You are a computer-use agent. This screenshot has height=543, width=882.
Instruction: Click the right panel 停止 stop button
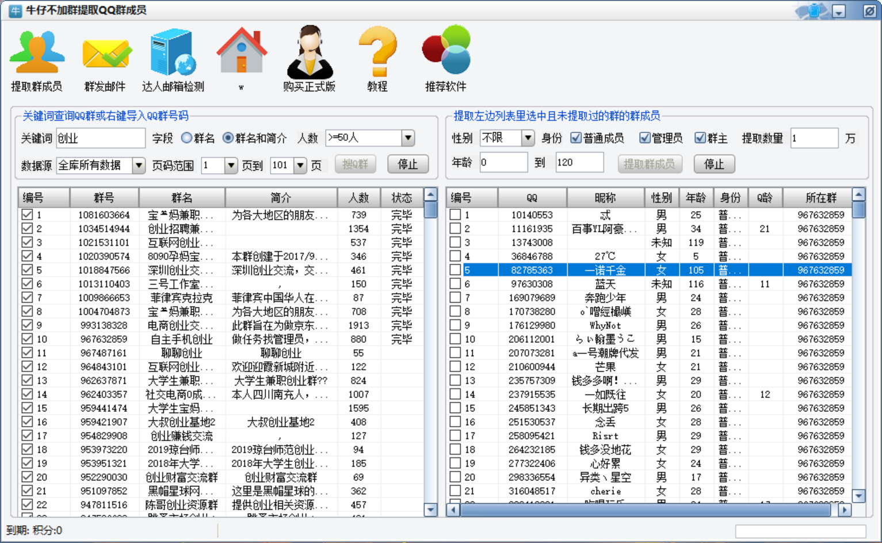click(x=714, y=164)
